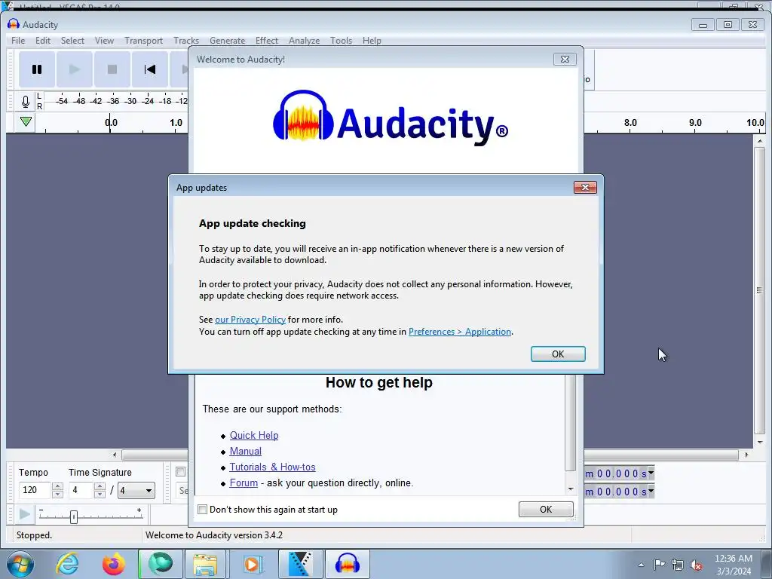The image size is (772, 579).
Task: Click the Play-at-speed button at bottom left
Action: [24, 515]
